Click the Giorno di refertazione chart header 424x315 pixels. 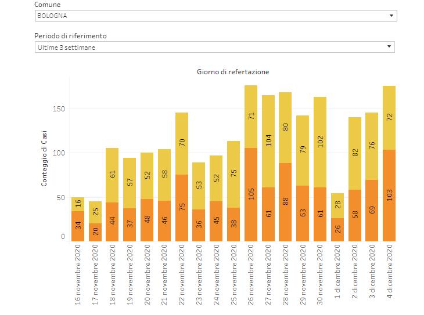(232, 72)
